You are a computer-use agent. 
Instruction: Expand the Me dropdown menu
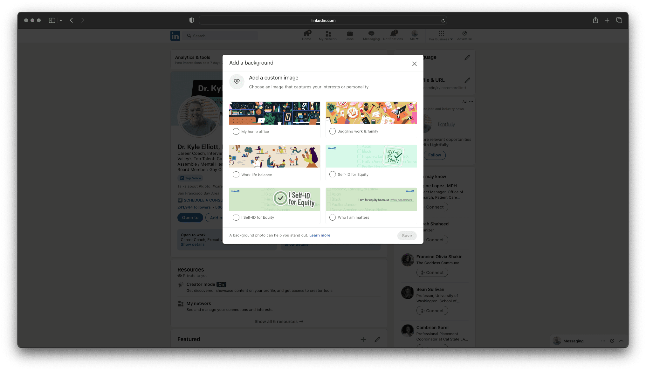point(414,35)
